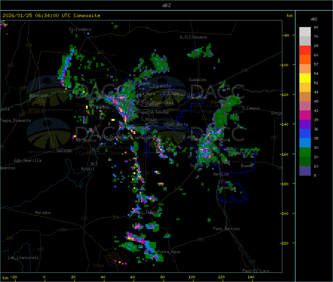Click the Lag.Llancanelo map label
This screenshot has height=282, width=333.
pyautogui.click(x=23, y=258)
